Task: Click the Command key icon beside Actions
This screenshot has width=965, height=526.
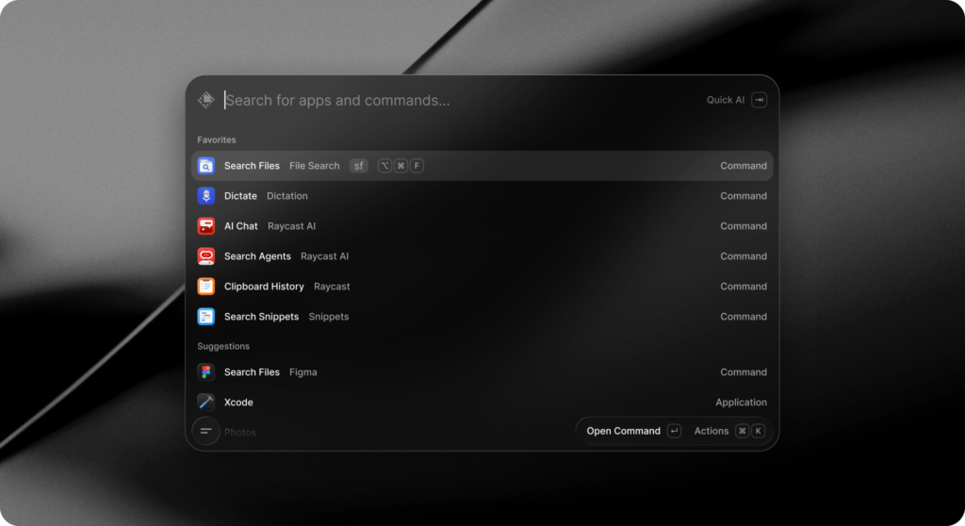Action: (743, 431)
